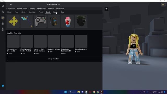Screen dimensions: 167x94
Task: Click the Shop for More button
Action: pos(54,59)
